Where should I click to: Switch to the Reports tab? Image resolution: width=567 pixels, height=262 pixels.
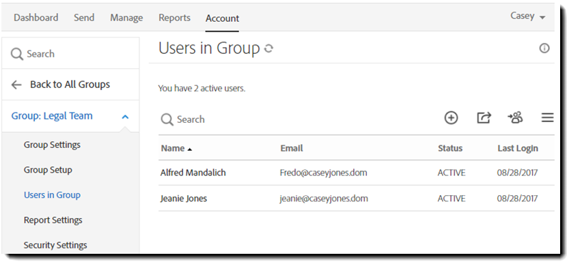coord(174,18)
